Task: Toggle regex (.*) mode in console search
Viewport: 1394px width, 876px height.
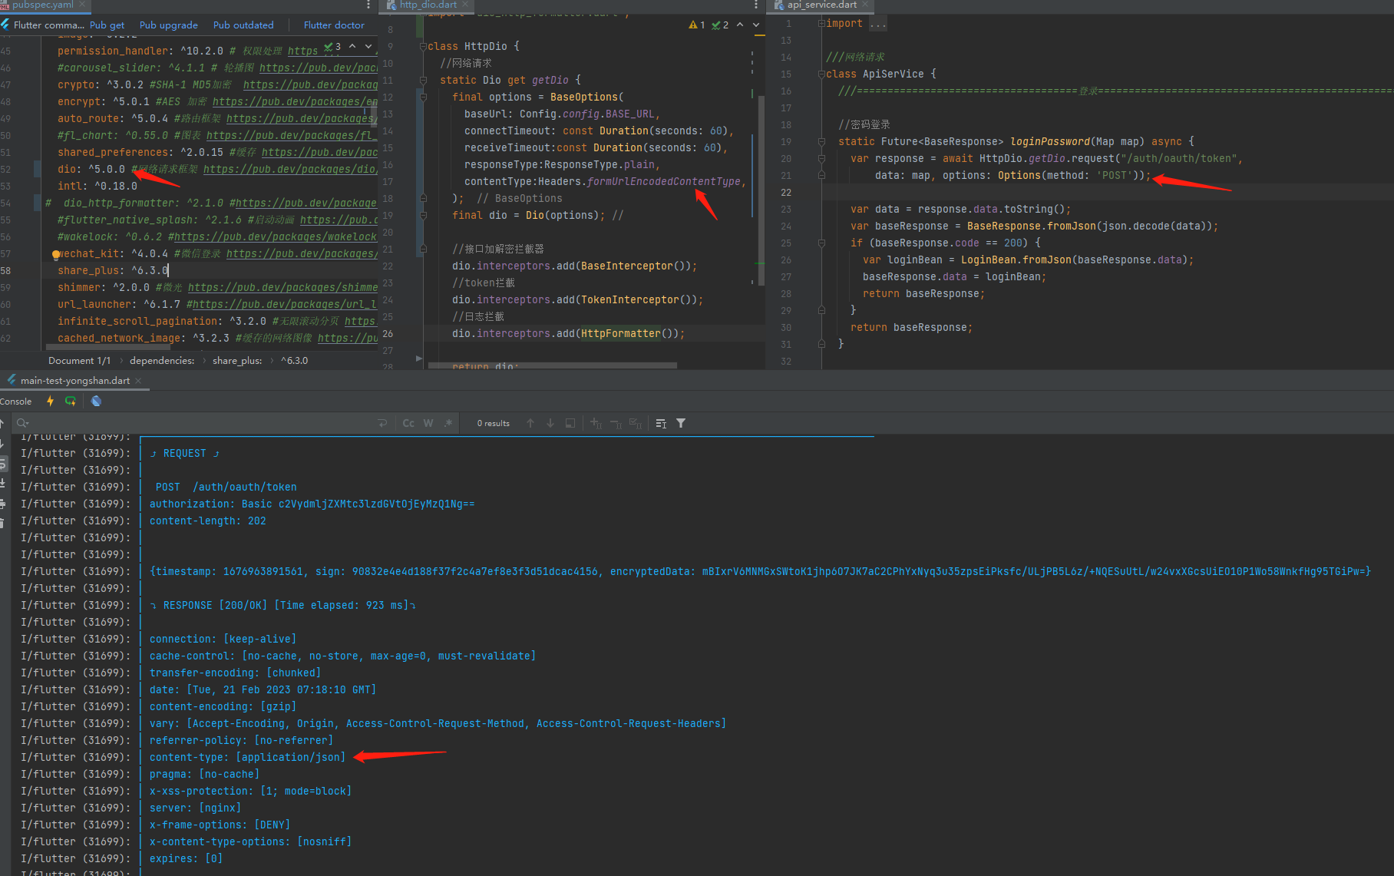Action: pyautogui.click(x=448, y=423)
